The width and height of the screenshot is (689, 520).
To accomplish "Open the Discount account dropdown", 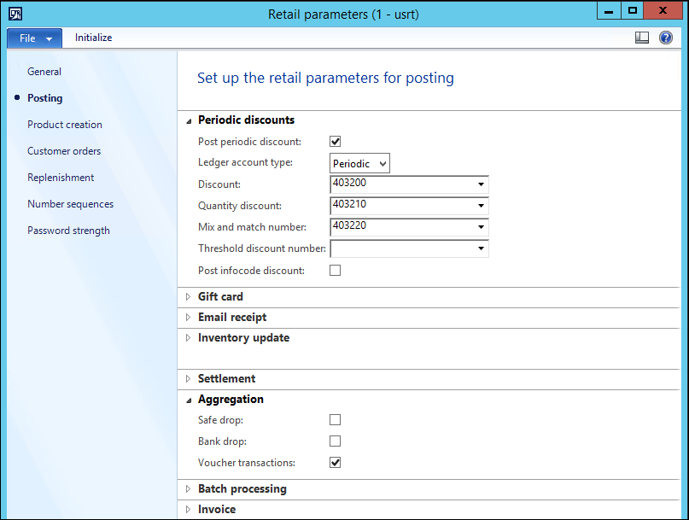I will click(482, 184).
